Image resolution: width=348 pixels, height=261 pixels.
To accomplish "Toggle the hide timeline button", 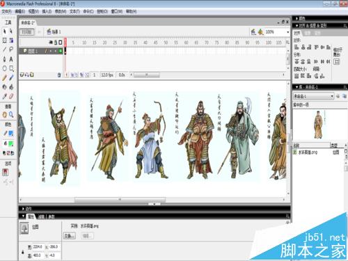I will [x=27, y=32].
